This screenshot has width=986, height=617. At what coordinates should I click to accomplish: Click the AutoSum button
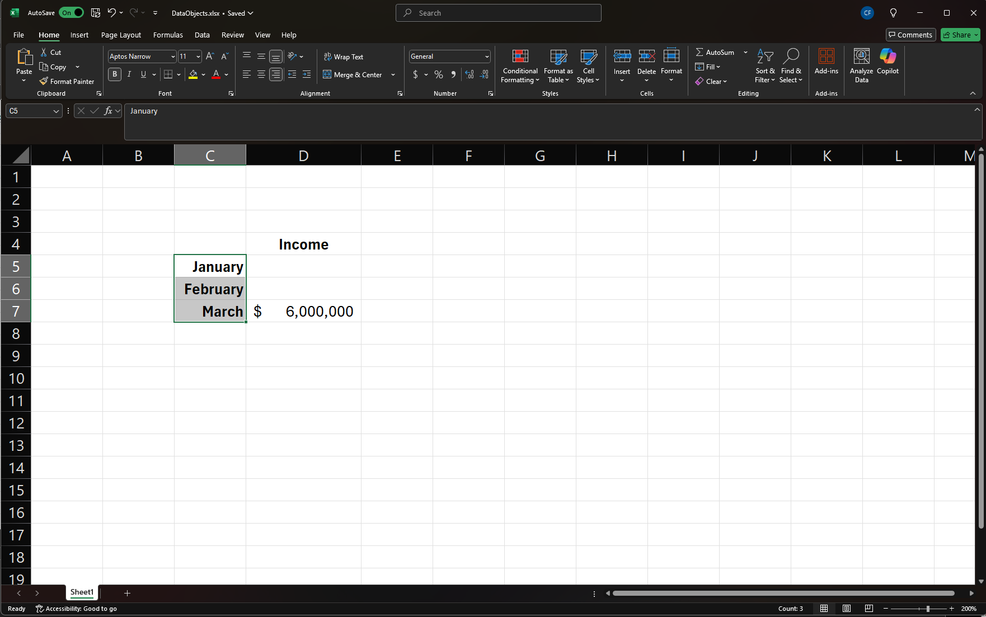(715, 52)
